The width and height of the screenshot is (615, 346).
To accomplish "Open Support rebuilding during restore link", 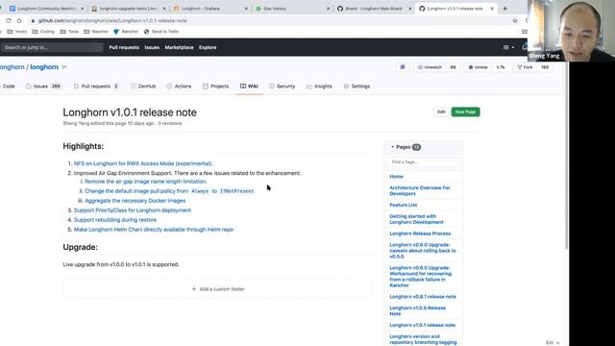I will [x=115, y=220].
